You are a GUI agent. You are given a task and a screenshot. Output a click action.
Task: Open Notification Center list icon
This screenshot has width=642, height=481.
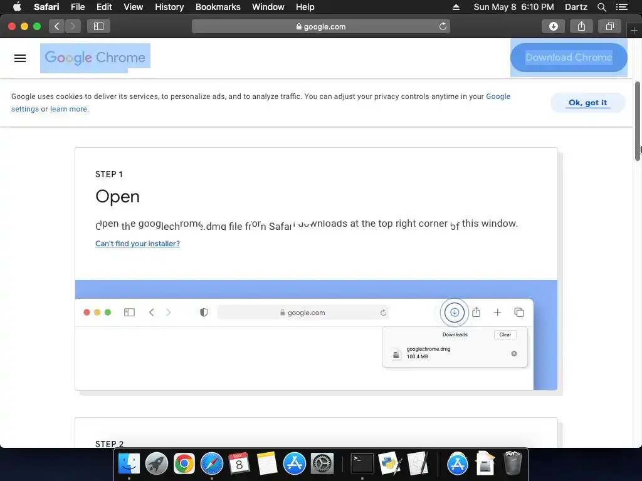(x=621, y=7)
